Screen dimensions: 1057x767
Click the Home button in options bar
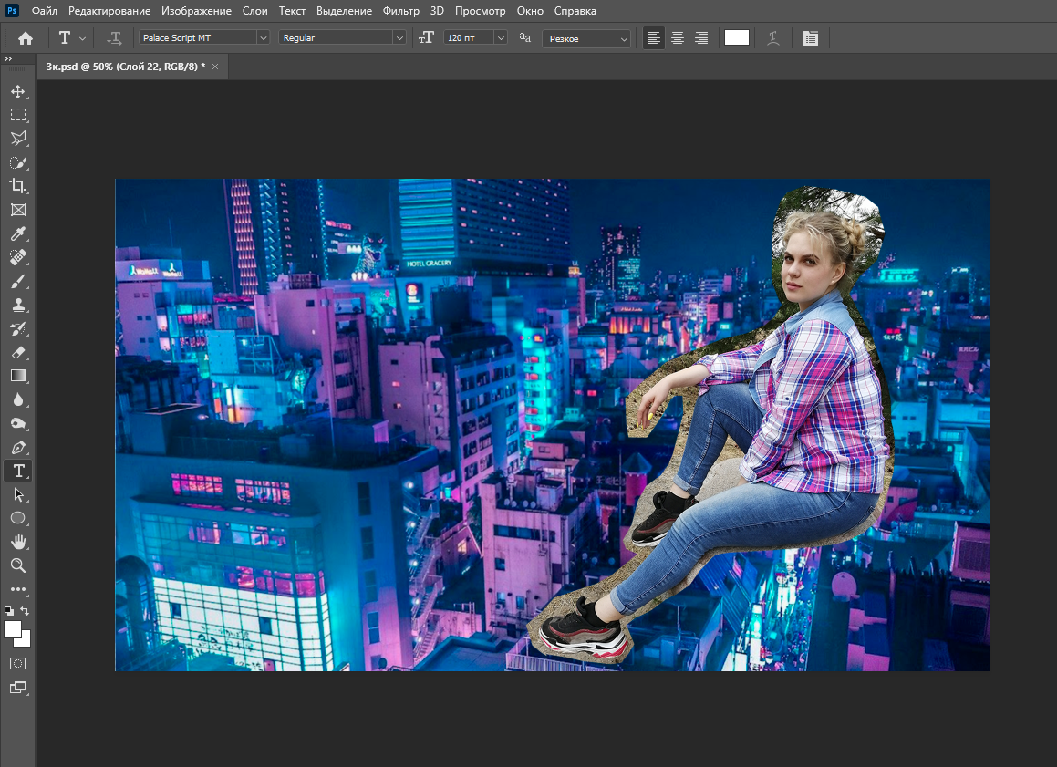(x=26, y=38)
